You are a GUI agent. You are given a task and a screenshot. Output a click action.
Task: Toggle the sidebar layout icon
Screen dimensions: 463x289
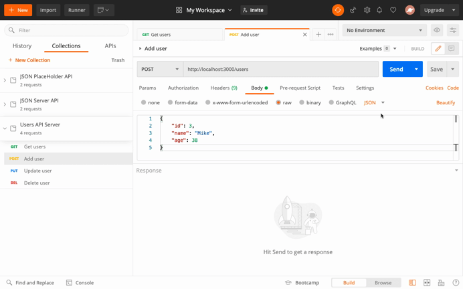412,282
